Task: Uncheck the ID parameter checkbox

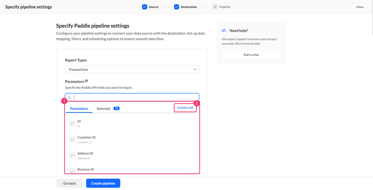Action: [72, 123]
